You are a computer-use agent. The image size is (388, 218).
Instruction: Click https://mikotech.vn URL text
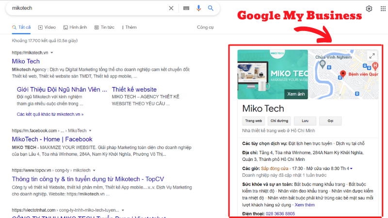click(30, 53)
